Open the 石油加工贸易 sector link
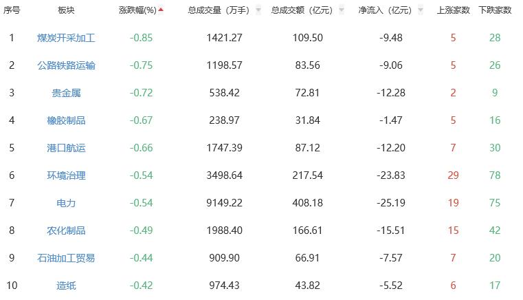Image resolution: width=523 pixels, height=300 pixels. 66,258
